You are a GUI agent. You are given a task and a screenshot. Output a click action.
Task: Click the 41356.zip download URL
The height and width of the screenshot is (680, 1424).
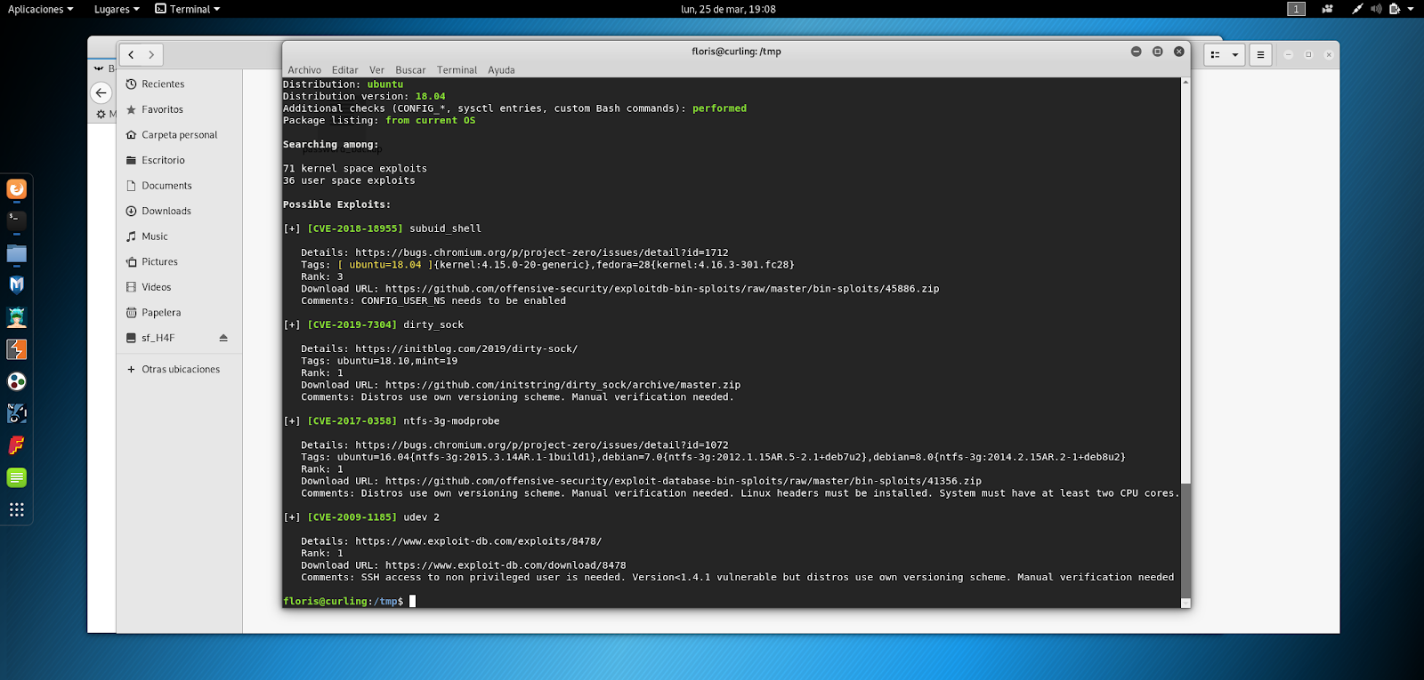click(684, 481)
